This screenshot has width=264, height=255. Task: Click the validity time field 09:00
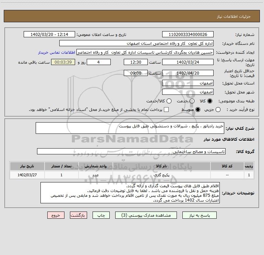click(136, 73)
